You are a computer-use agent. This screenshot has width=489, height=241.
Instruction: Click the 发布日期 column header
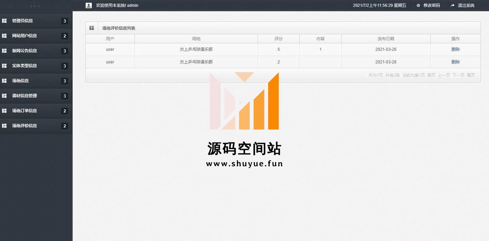coord(386,39)
